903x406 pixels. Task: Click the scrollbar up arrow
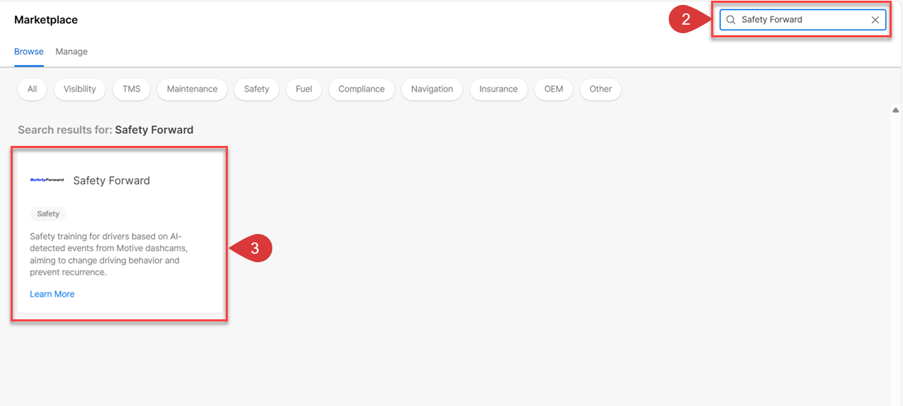click(896, 110)
